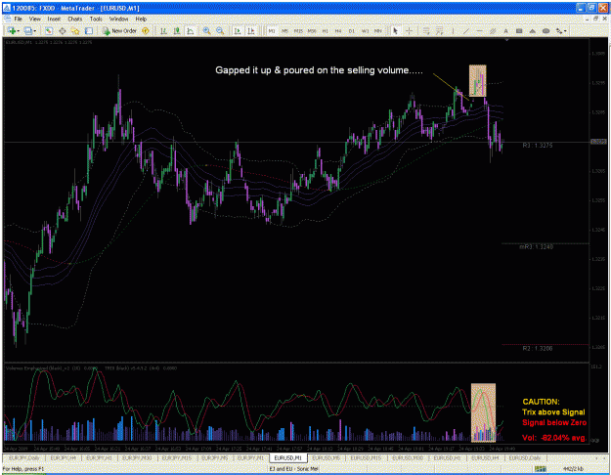Select the vertical line drawing tool
The width and height of the screenshot is (611, 475).
pyautogui.click(x=453, y=30)
